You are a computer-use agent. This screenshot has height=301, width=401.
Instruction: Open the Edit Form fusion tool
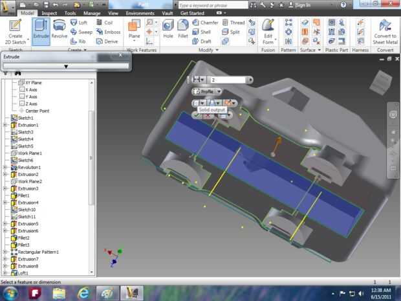pos(268,32)
